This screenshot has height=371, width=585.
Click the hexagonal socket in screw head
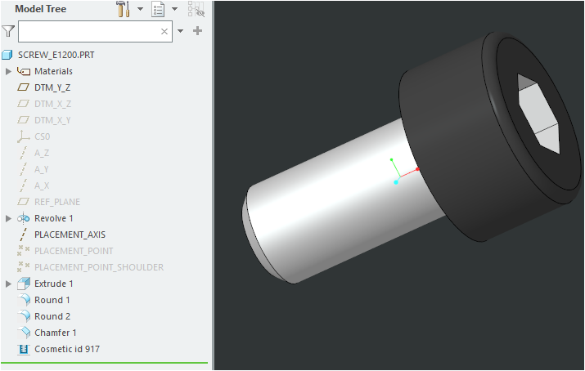coord(538,114)
